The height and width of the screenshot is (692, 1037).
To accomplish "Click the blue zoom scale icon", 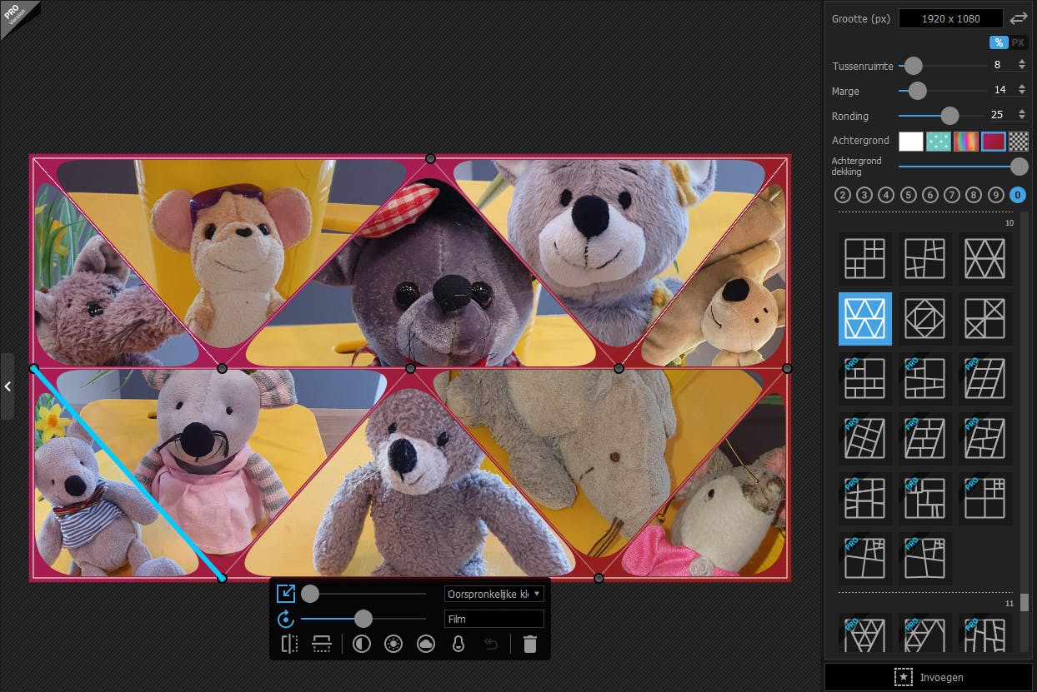I will [286, 594].
